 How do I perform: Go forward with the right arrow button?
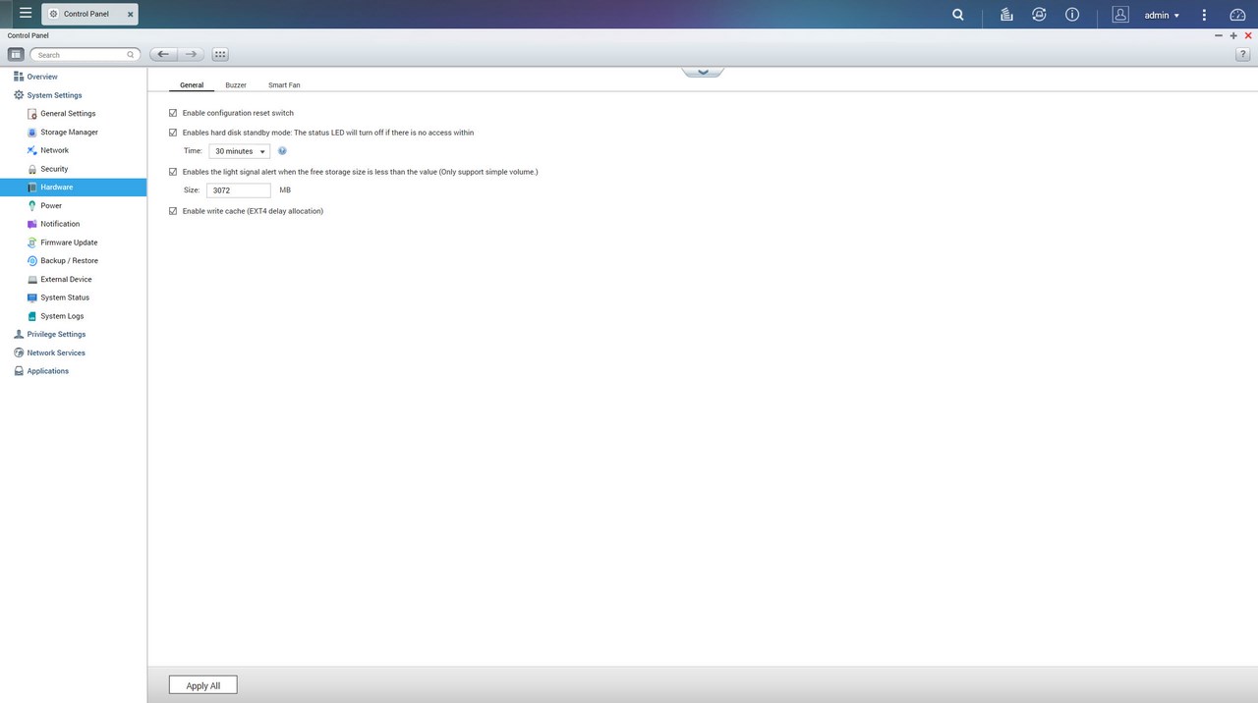(191, 54)
